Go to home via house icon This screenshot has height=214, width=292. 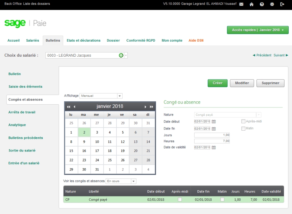pyautogui.click(x=251, y=4)
